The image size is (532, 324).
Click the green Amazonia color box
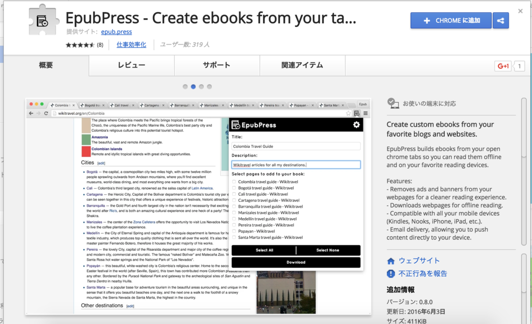coord(86,139)
